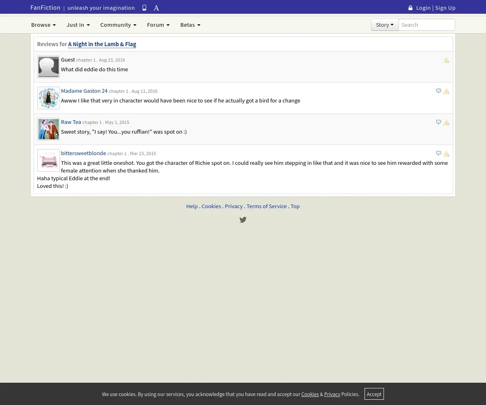
Task: Click the 'Mar 23, 2015' review date
Action: [x=143, y=153]
